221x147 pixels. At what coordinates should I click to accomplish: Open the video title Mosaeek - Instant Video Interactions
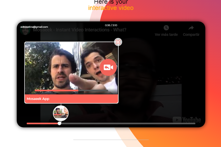(x=80, y=30)
